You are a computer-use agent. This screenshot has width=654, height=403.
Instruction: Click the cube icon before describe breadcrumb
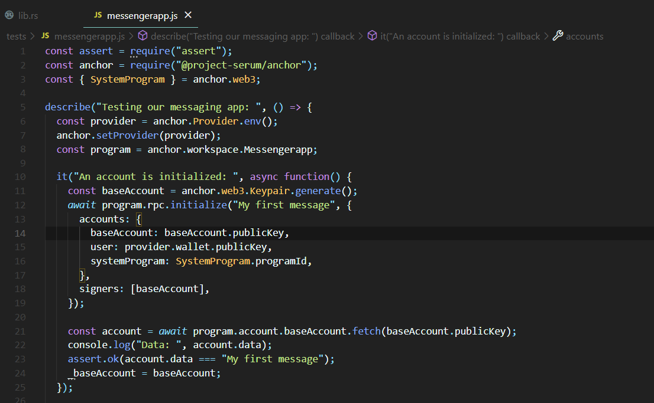click(x=143, y=36)
